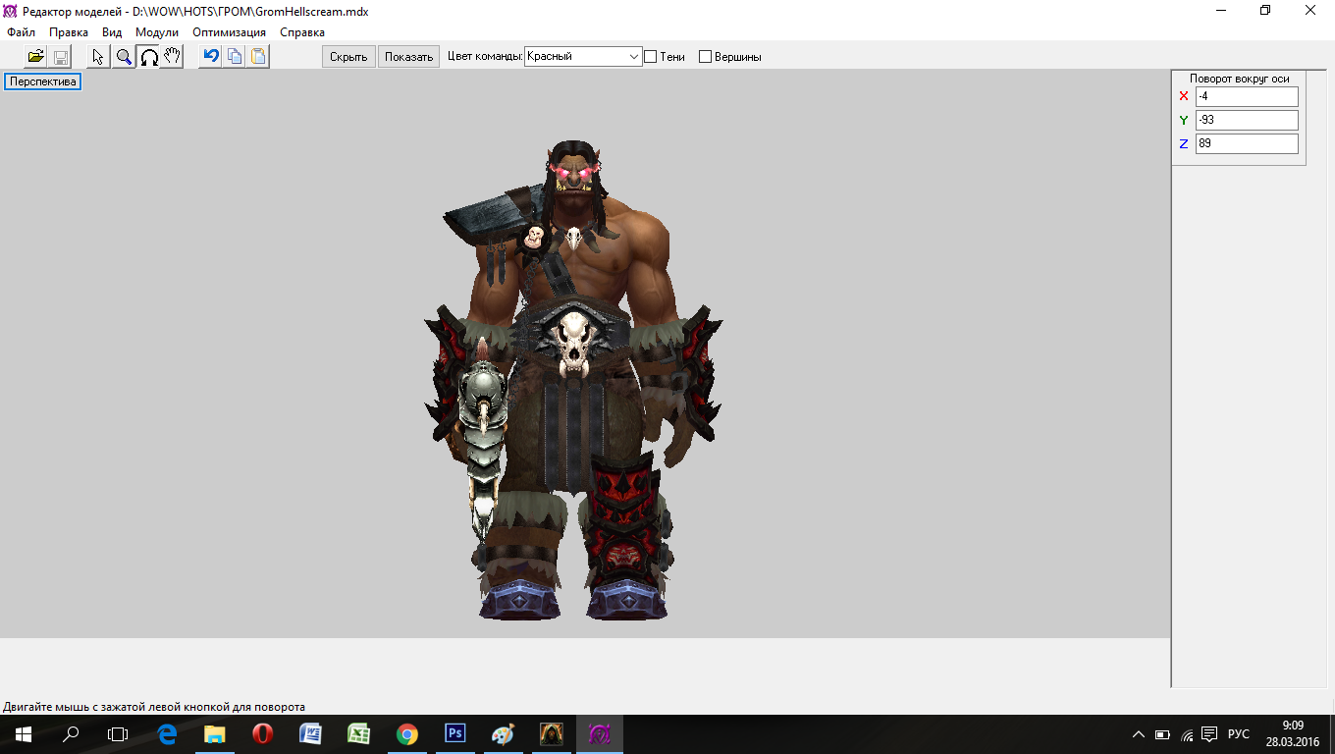Click the open file folder icon
Image resolution: width=1335 pixels, height=754 pixels.
pyautogui.click(x=36, y=57)
